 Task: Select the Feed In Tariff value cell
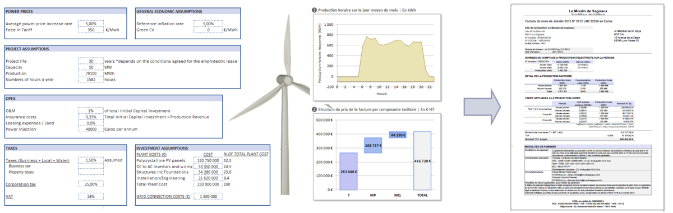(91, 30)
